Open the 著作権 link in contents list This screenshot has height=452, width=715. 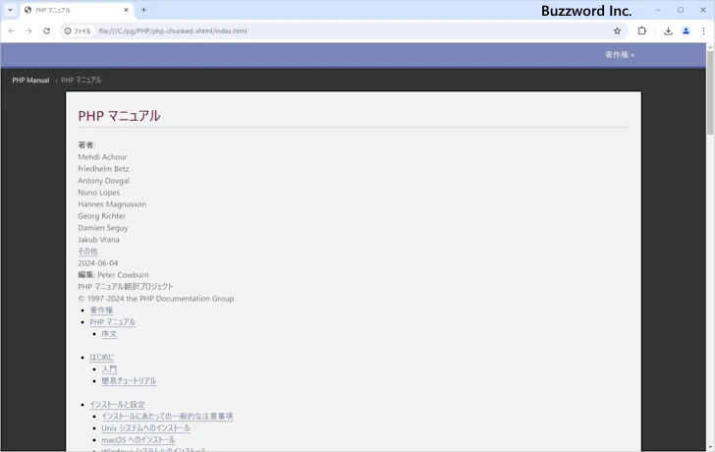pyautogui.click(x=101, y=311)
